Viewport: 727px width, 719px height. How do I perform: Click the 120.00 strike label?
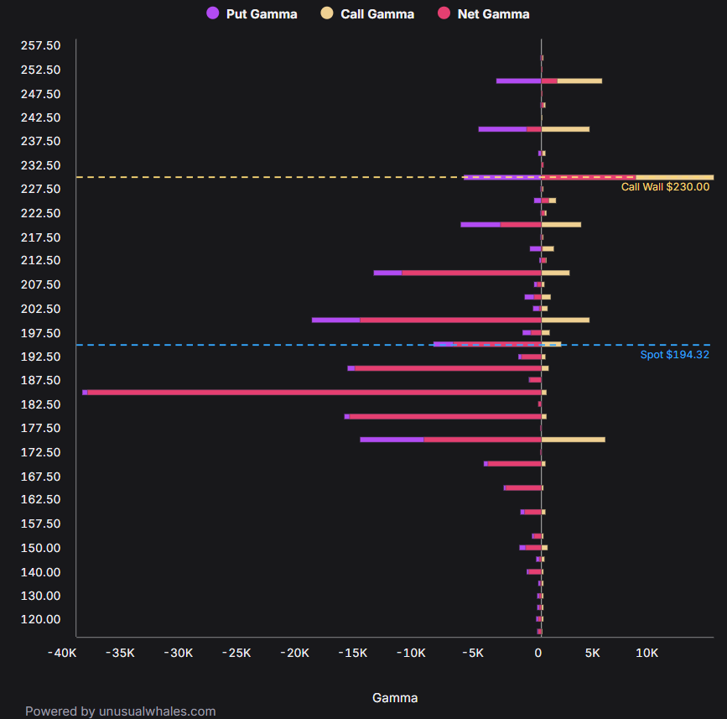[41, 619]
